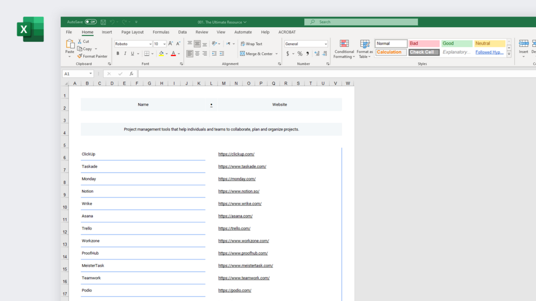The height and width of the screenshot is (301, 536).
Task: Switch to the Data tab
Action: tap(182, 32)
